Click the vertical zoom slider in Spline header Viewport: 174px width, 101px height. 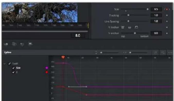point(109,53)
